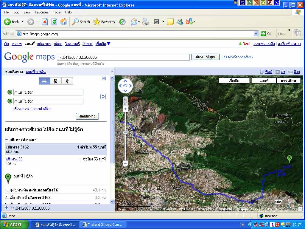Swap start and end points
Image resolution: width=305 pixels, height=229 pixels.
(x=103, y=97)
